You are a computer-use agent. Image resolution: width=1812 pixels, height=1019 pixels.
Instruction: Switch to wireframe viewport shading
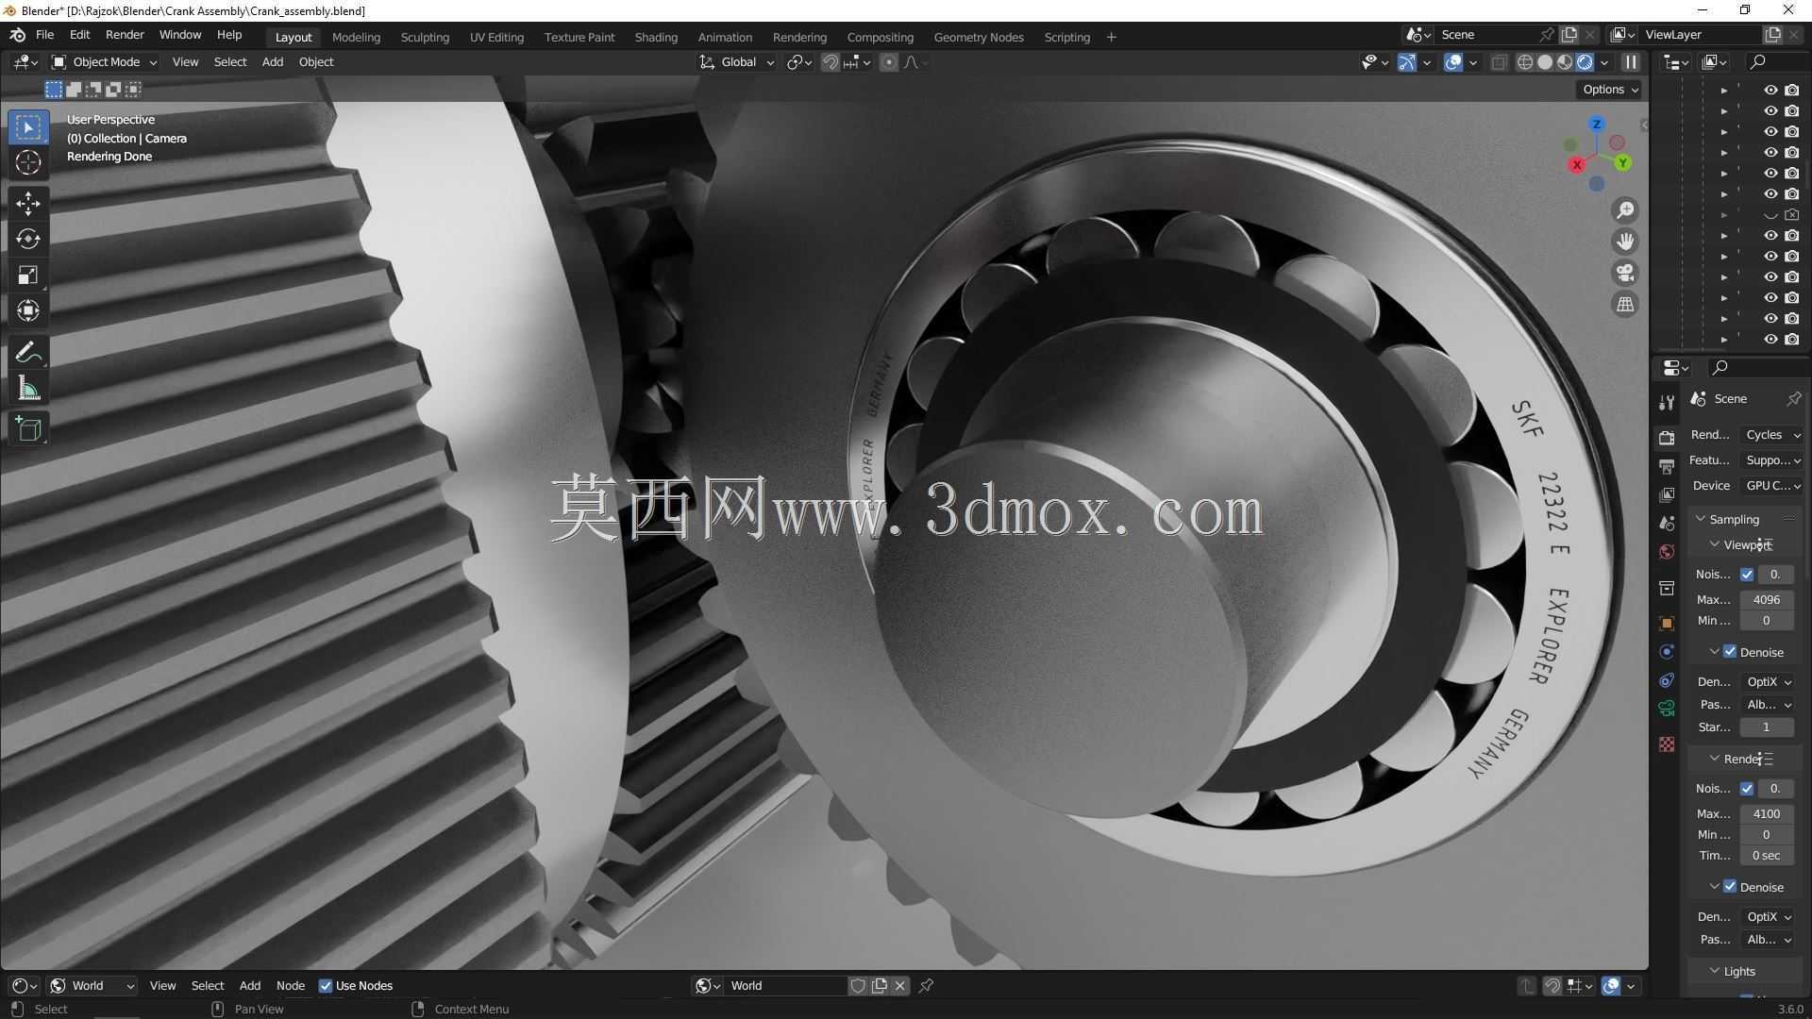1524,62
